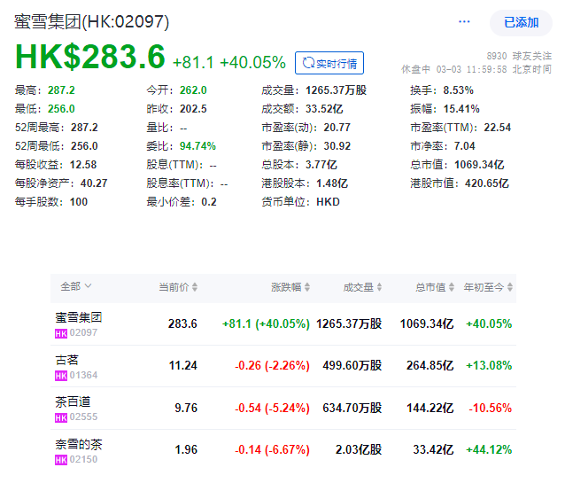Click 市盈率(静) value 30.92

pyautogui.click(x=337, y=146)
